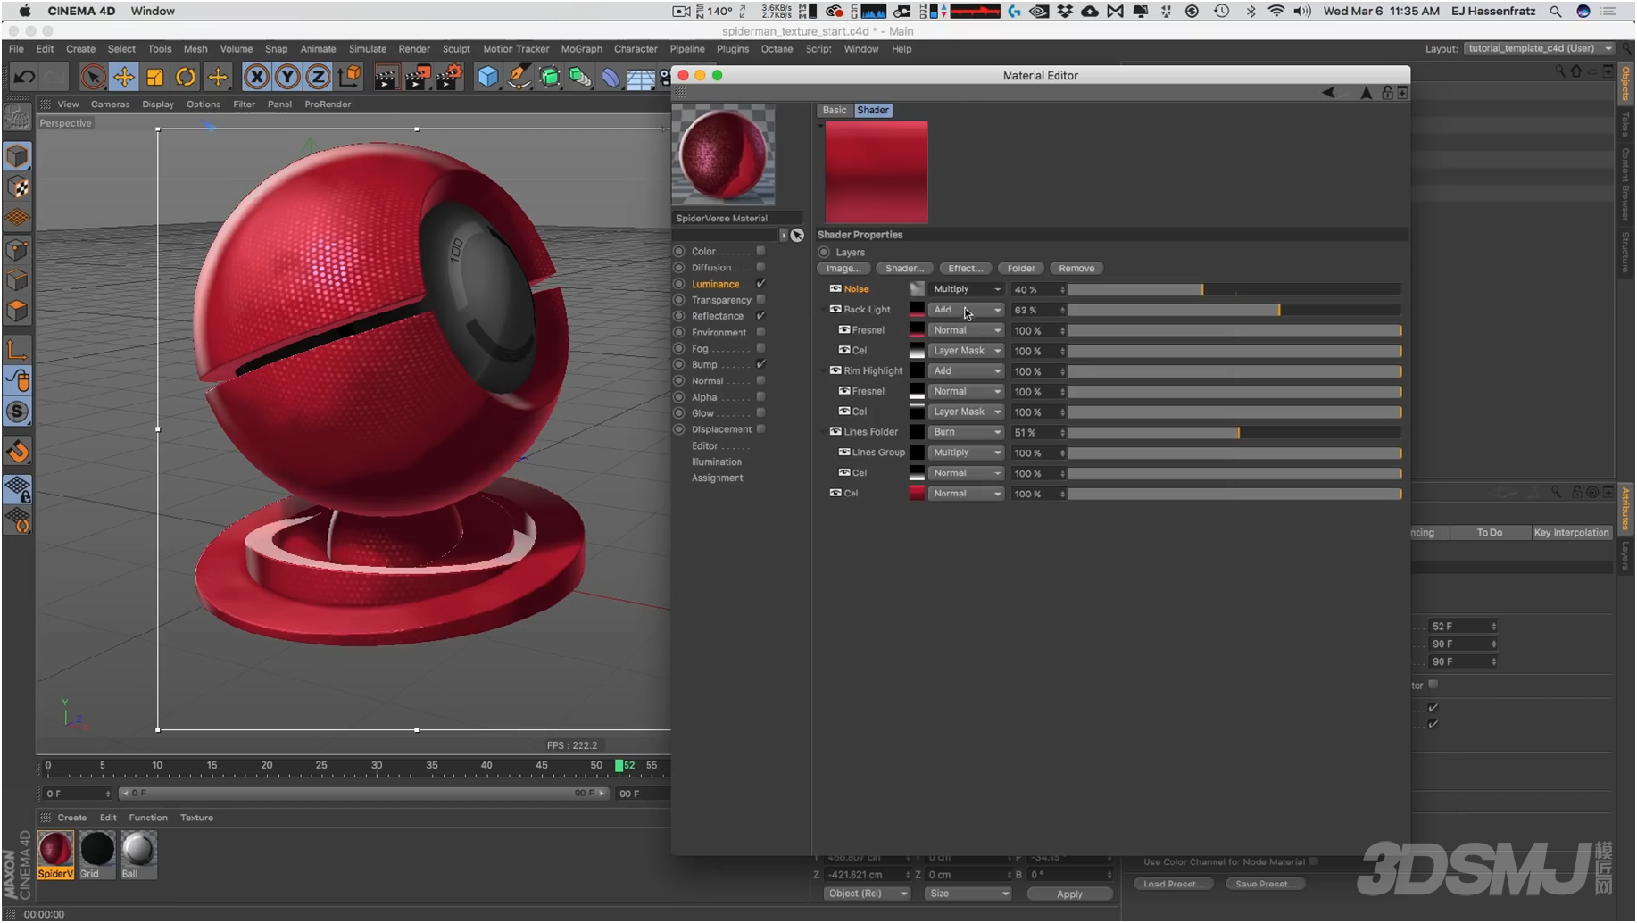The width and height of the screenshot is (1637, 923).
Task: Click the Shader... button
Action: pyautogui.click(x=904, y=268)
